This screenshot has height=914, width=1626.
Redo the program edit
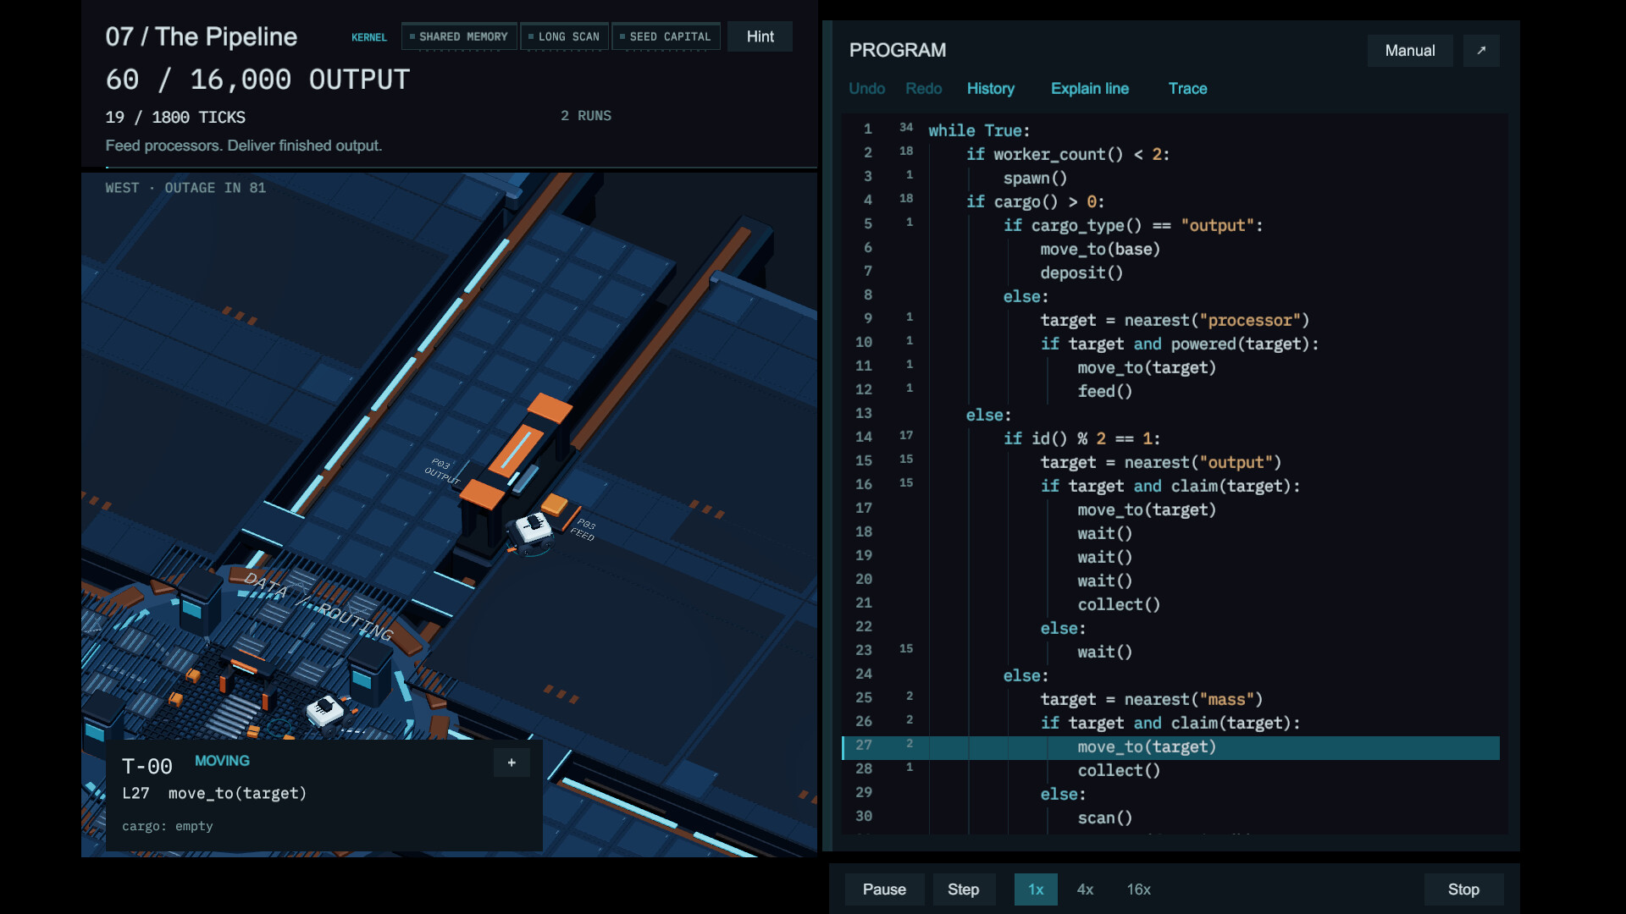[923, 89]
